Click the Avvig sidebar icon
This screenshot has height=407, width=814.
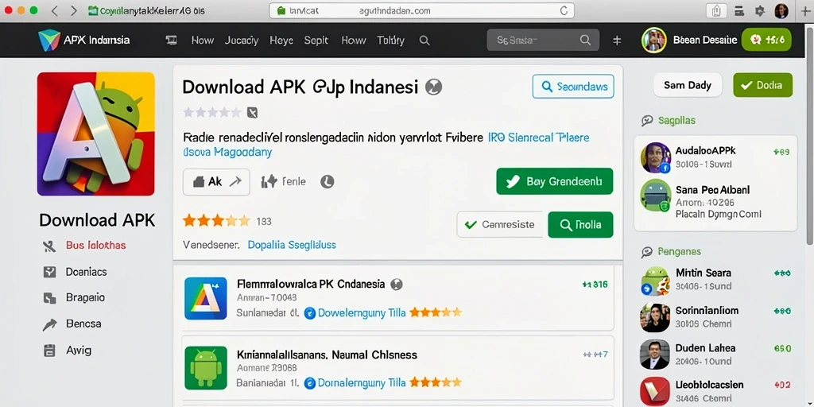[x=49, y=351]
